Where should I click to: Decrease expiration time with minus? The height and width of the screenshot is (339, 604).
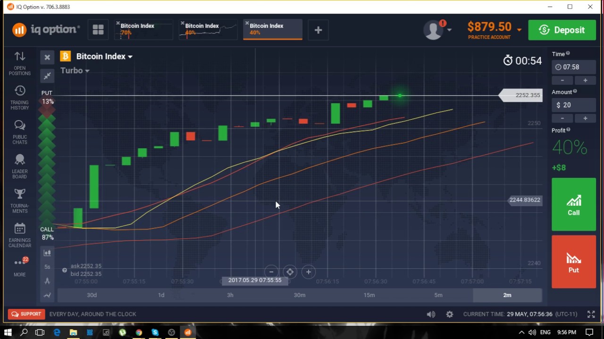pos(562,81)
